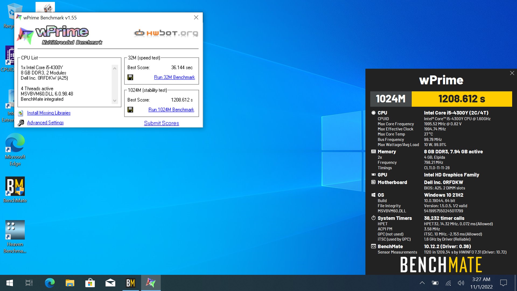Image resolution: width=517 pixels, height=291 pixels.
Task: Click the BenchMate section icon
Action: click(x=373, y=247)
